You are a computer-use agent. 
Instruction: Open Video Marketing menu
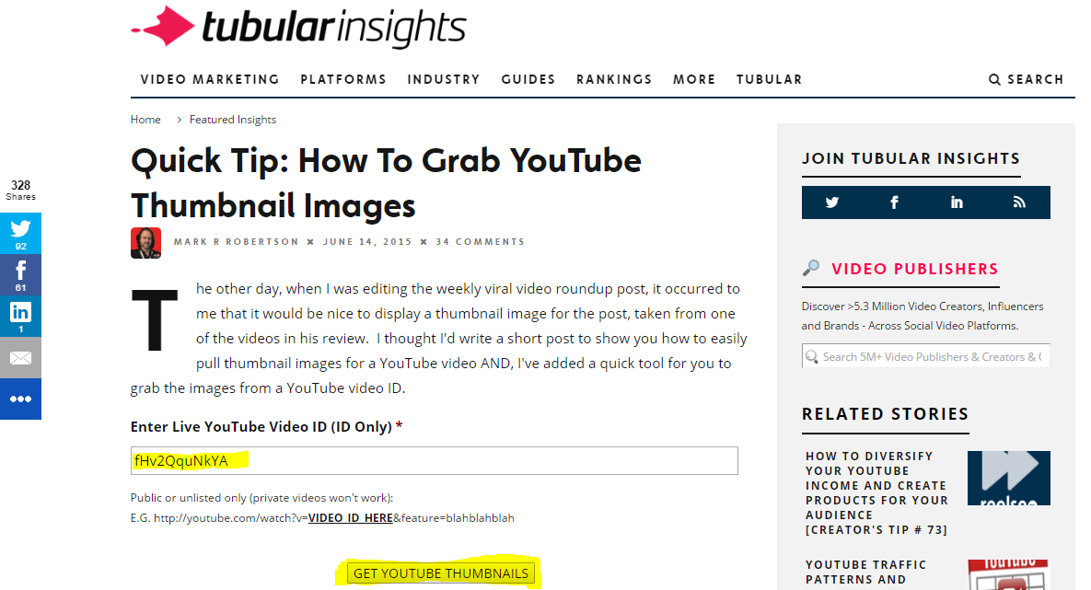210,79
